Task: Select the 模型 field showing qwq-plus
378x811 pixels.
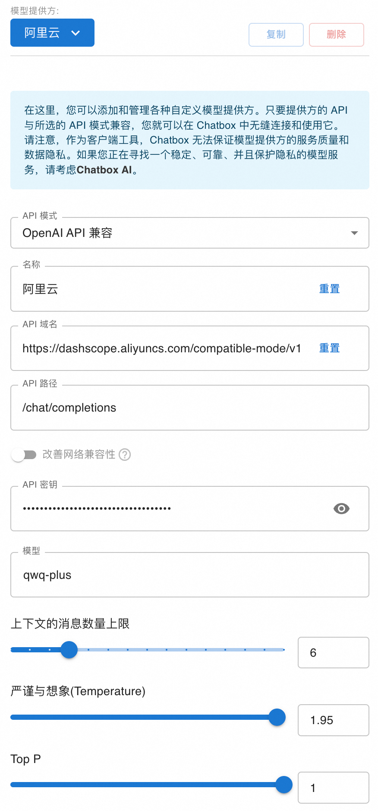Action: coord(190,575)
